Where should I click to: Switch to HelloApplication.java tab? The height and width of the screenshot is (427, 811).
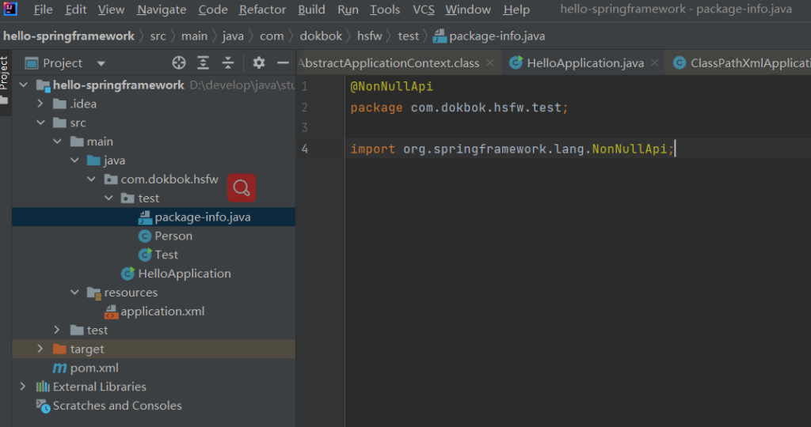pos(585,63)
